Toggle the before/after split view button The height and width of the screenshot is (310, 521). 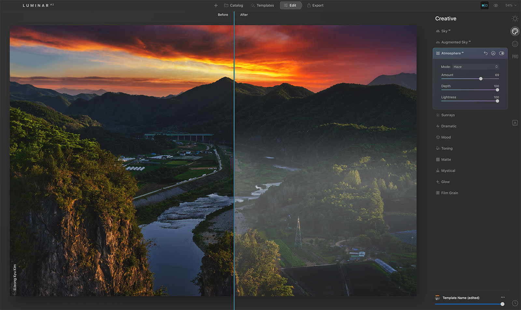[x=485, y=6]
